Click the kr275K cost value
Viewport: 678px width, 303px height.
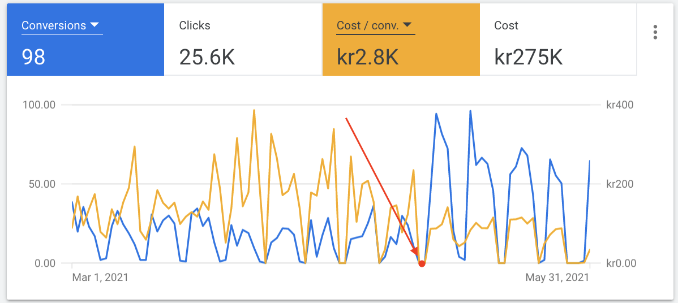coord(529,57)
